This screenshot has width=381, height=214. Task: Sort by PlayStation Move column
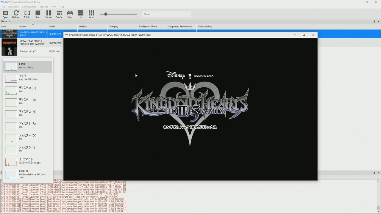[x=152, y=26]
